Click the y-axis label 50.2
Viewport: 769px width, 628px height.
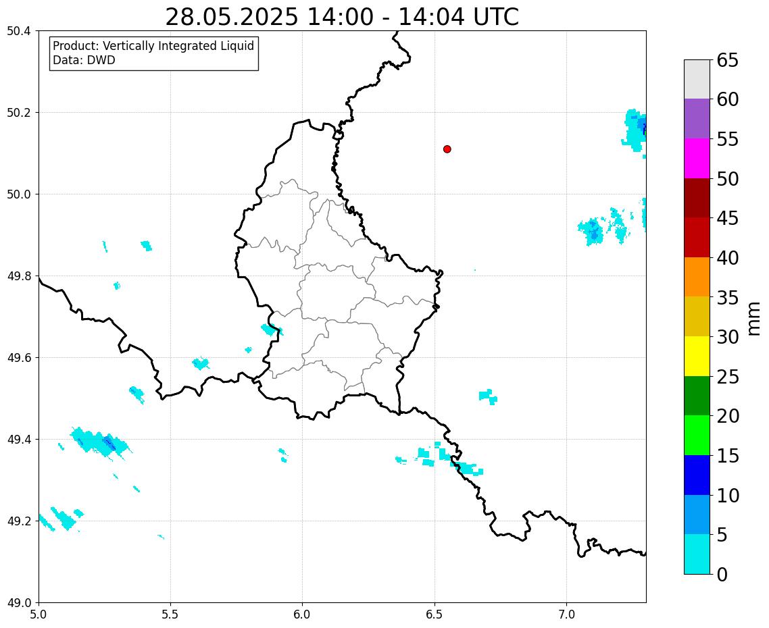click(x=19, y=113)
